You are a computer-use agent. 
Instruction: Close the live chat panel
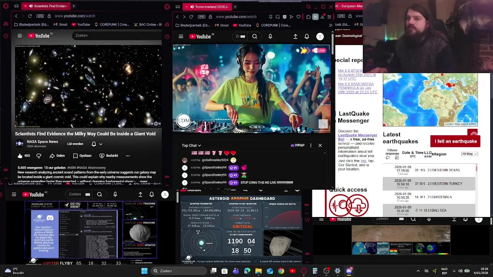click(x=320, y=145)
